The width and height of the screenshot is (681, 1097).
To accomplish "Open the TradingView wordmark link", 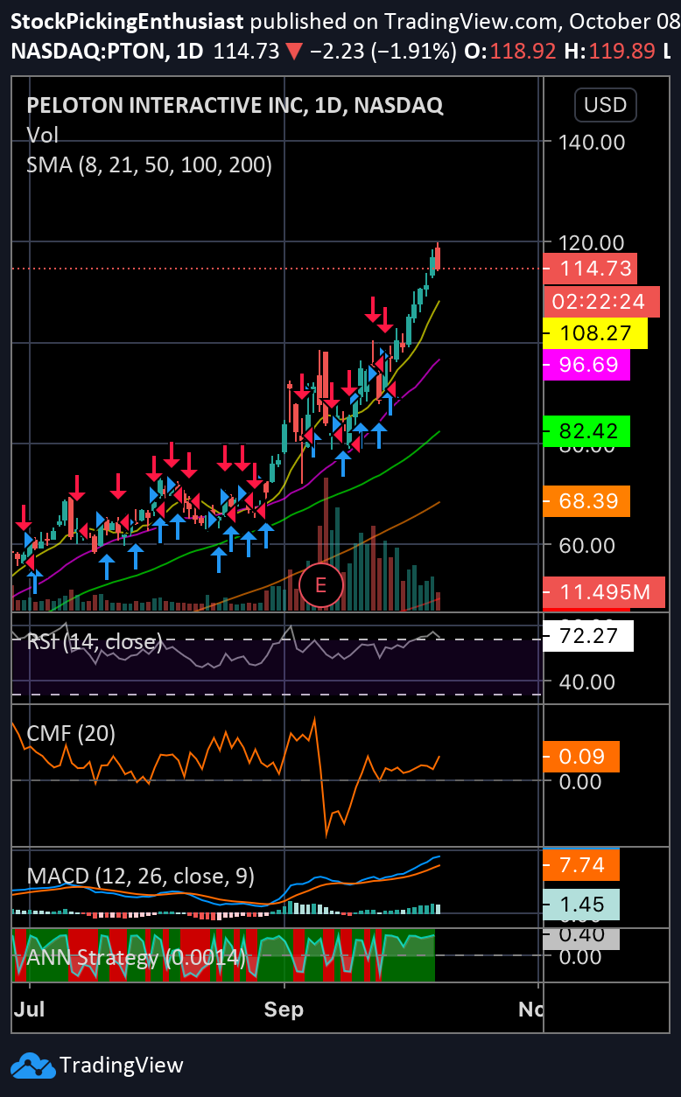I will 121,1065.
